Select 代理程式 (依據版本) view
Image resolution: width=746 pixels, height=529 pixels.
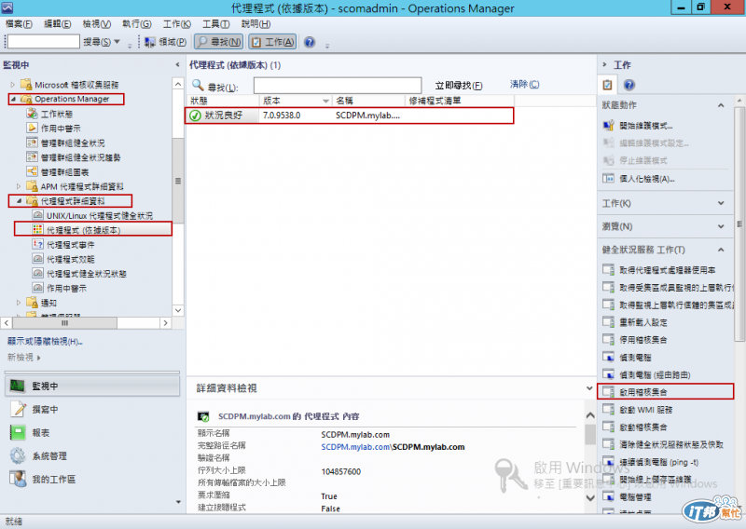pyautogui.click(x=83, y=230)
